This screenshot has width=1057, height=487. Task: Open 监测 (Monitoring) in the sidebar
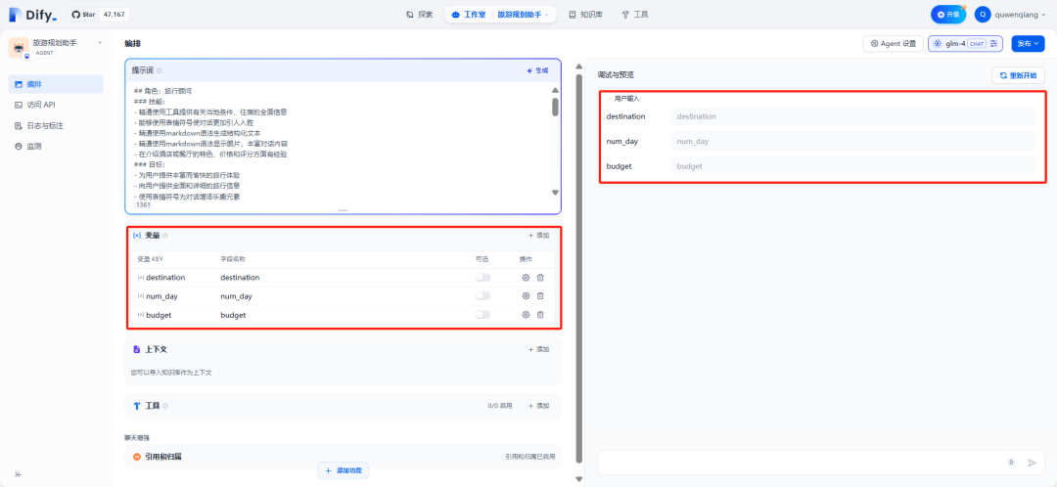56,146
